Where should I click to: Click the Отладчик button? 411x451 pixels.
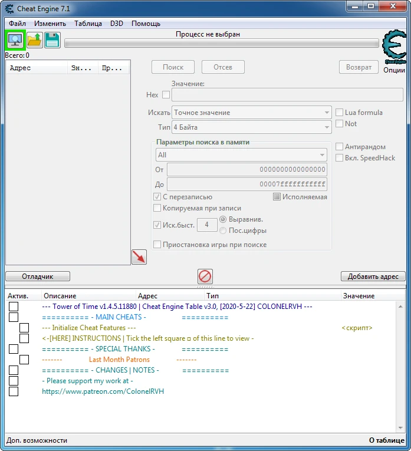click(x=38, y=276)
